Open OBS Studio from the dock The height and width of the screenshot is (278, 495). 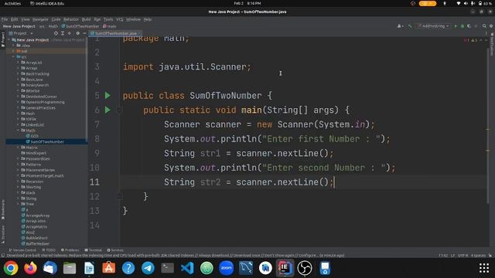[x=305, y=268]
